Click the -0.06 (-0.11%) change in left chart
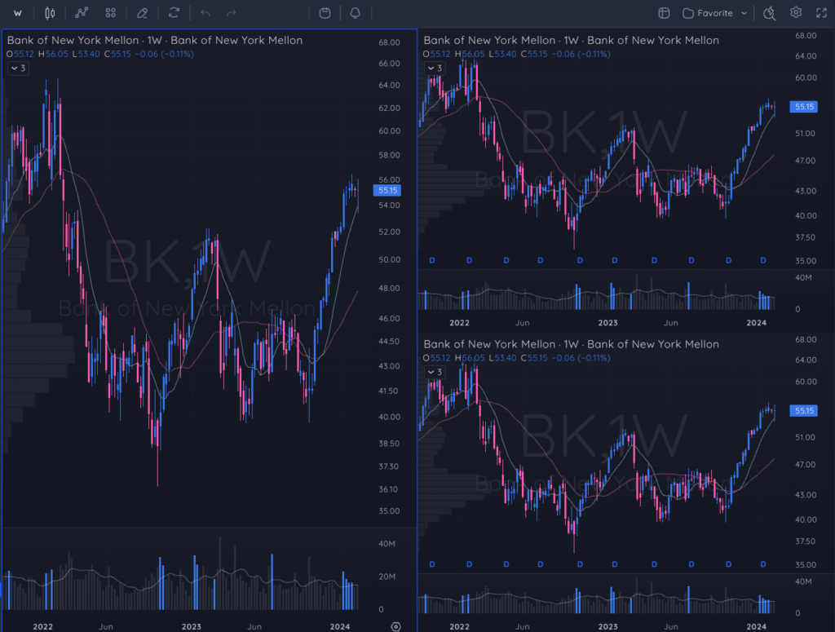Screen dimensions: 835x632 click(165, 55)
